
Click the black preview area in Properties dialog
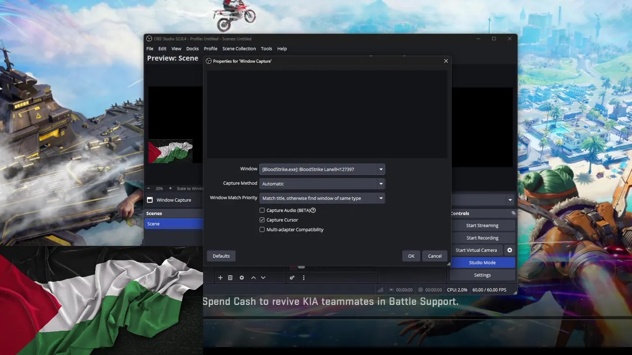pos(327,114)
